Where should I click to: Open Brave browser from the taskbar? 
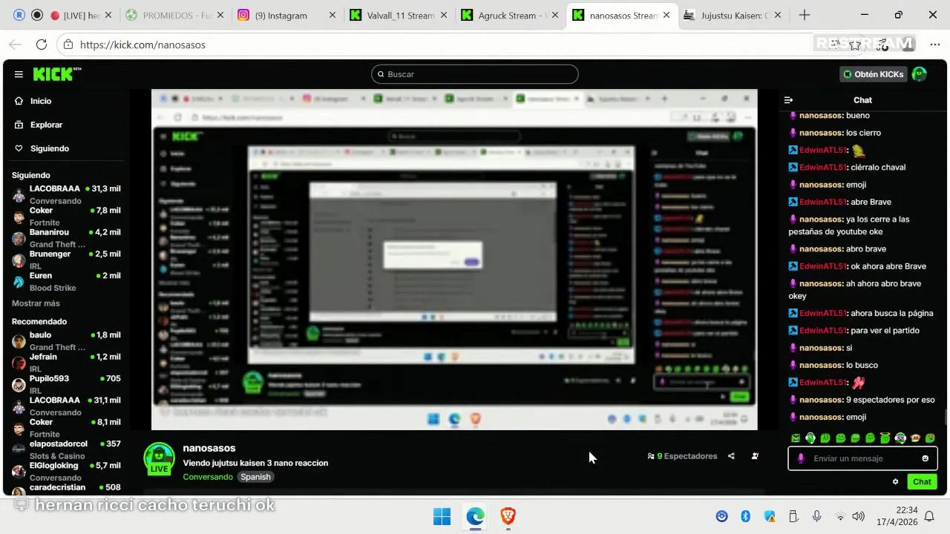click(x=508, y=516)
